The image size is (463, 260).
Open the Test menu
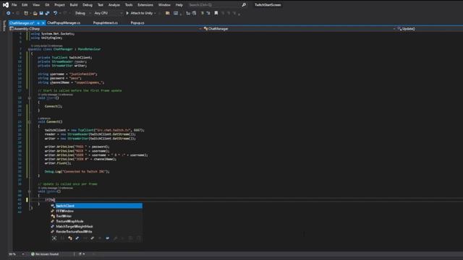click(101, 5)
